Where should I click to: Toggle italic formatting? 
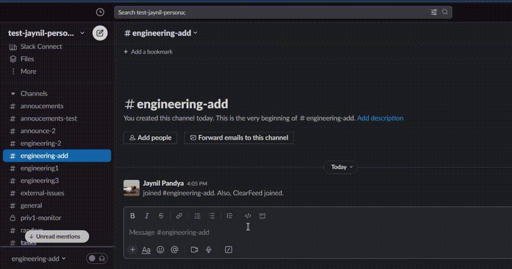[x=147, y=216]
